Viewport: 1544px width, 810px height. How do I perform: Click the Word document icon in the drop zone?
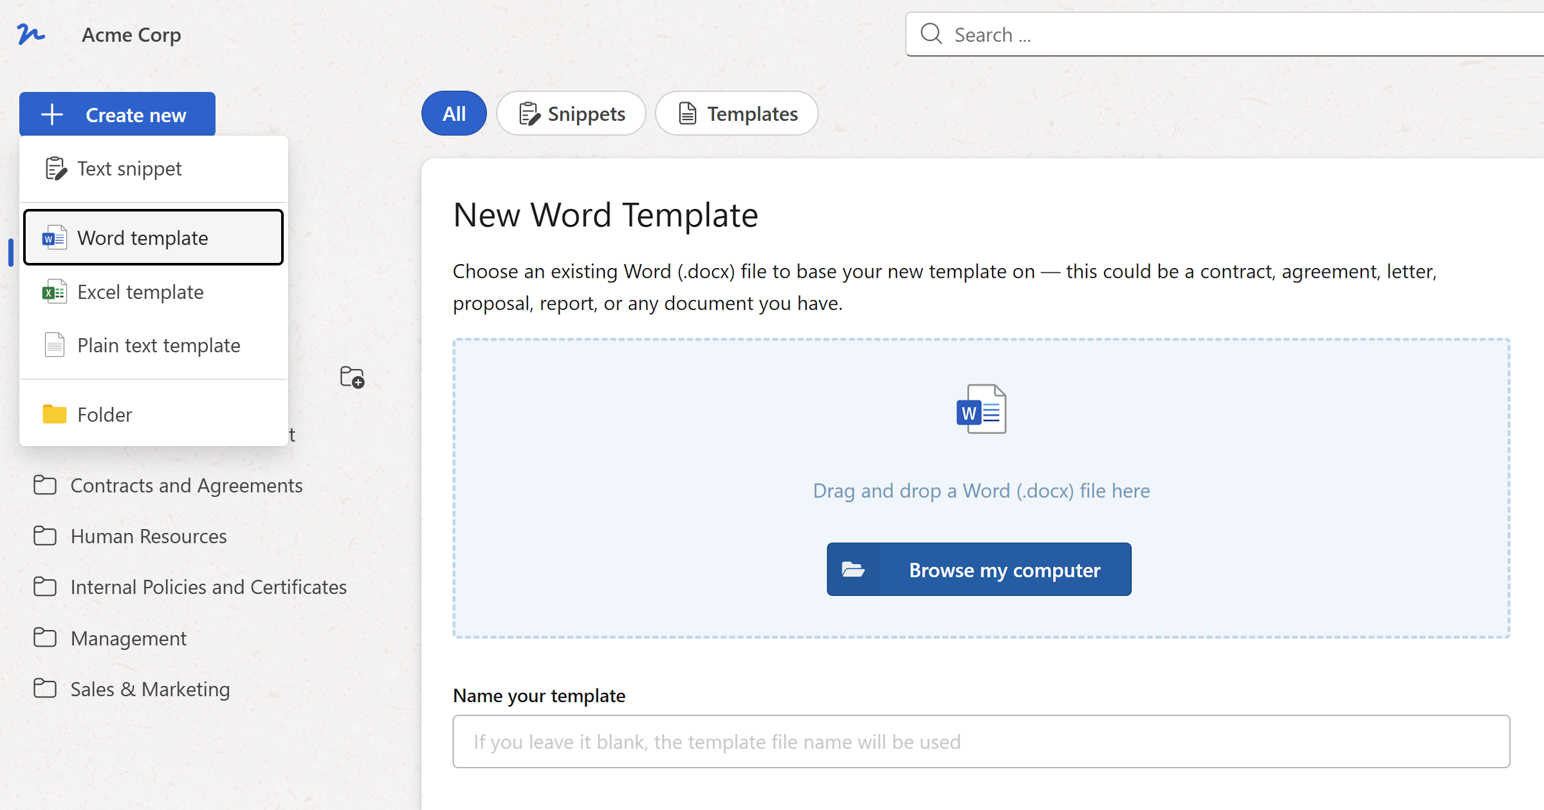pyautogui.click(x=981, y=409)
